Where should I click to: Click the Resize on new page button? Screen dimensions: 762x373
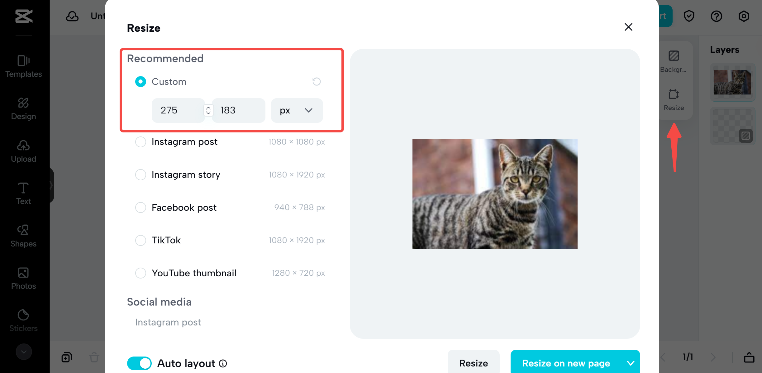click(566, 363)
